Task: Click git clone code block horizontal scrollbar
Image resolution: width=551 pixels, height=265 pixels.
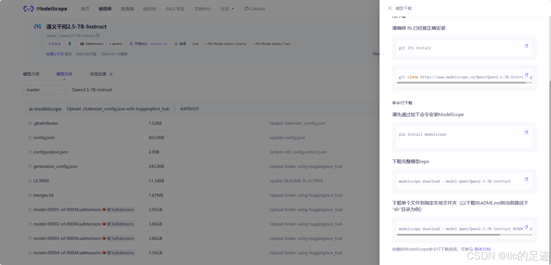Action: 461,83
